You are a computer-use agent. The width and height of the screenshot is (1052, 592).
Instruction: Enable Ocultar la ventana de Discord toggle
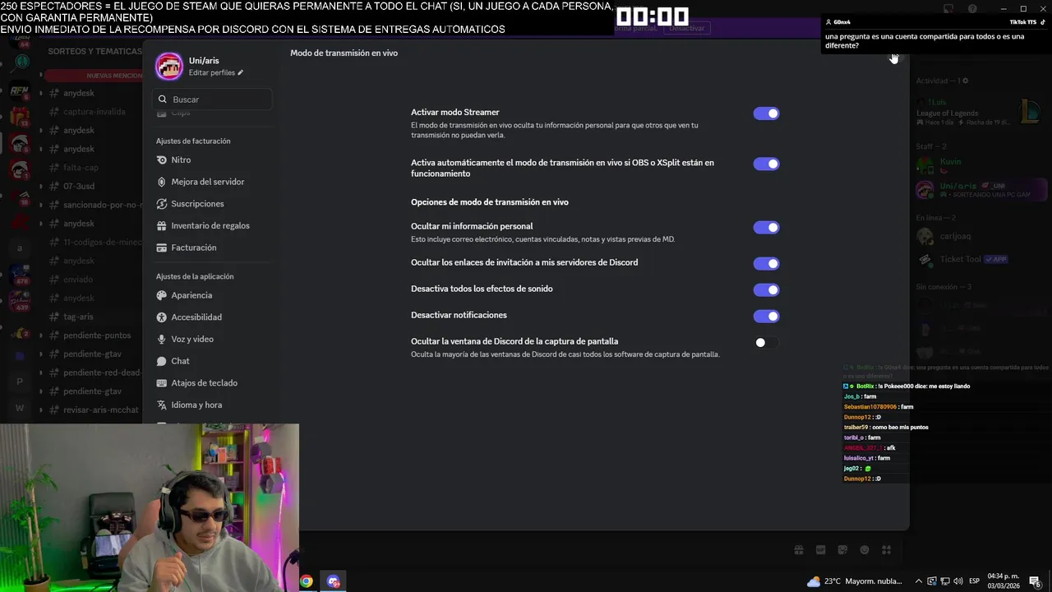(766, 343)
